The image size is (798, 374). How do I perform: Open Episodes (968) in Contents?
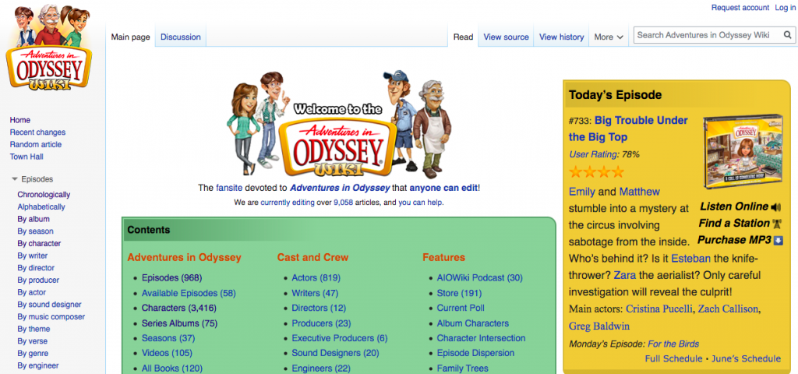(x=172, y=278)
